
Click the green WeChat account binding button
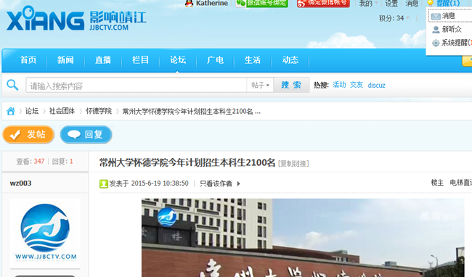pyautogui.click(x=262, y=4)
